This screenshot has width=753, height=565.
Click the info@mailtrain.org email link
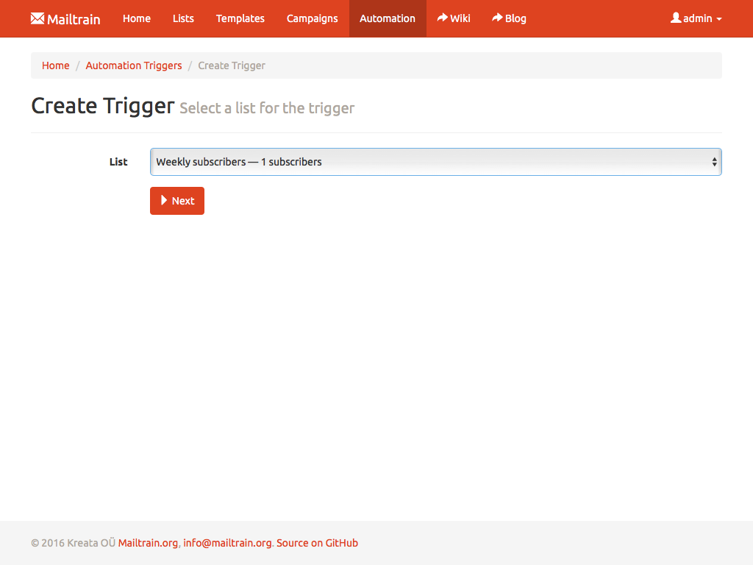[227, 543]
